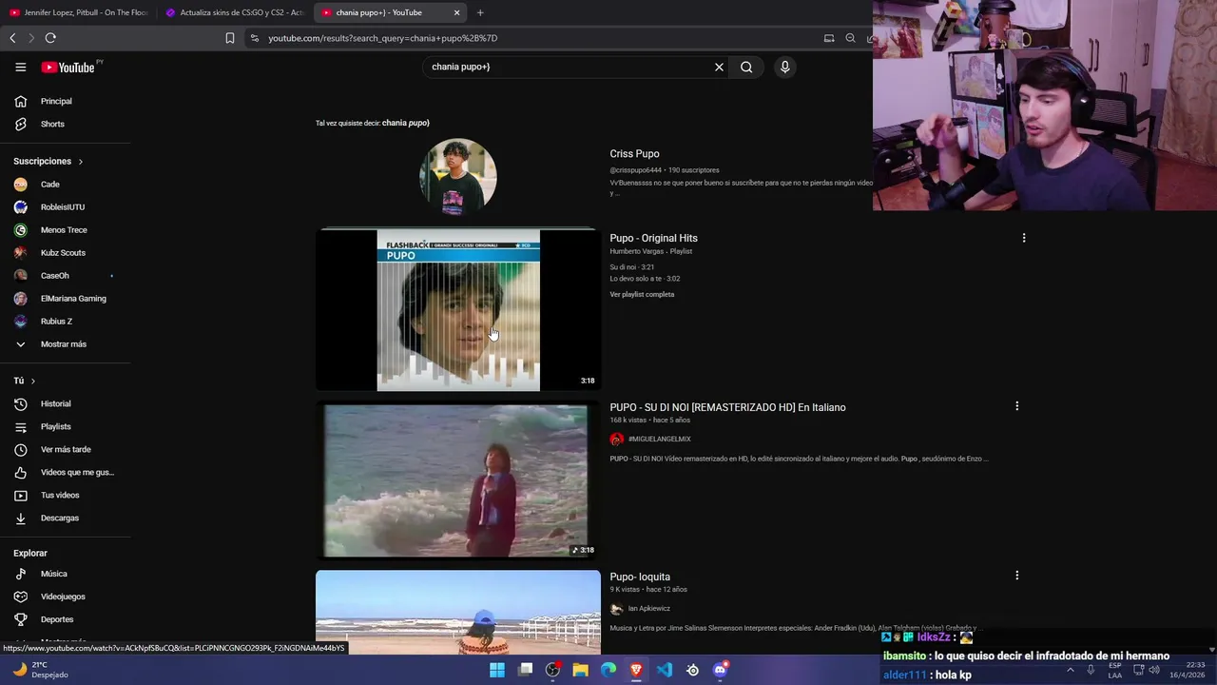Screen dimensions: 1217x685
Task: Click suggested query chania pupo)
Action: pyautogui.click(x=406, y=123)
